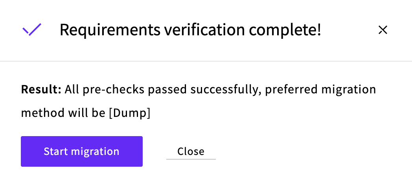Click the "[Dump]" migration method text
Viewport: 412px width, 193px height.
tap(129, 113)
